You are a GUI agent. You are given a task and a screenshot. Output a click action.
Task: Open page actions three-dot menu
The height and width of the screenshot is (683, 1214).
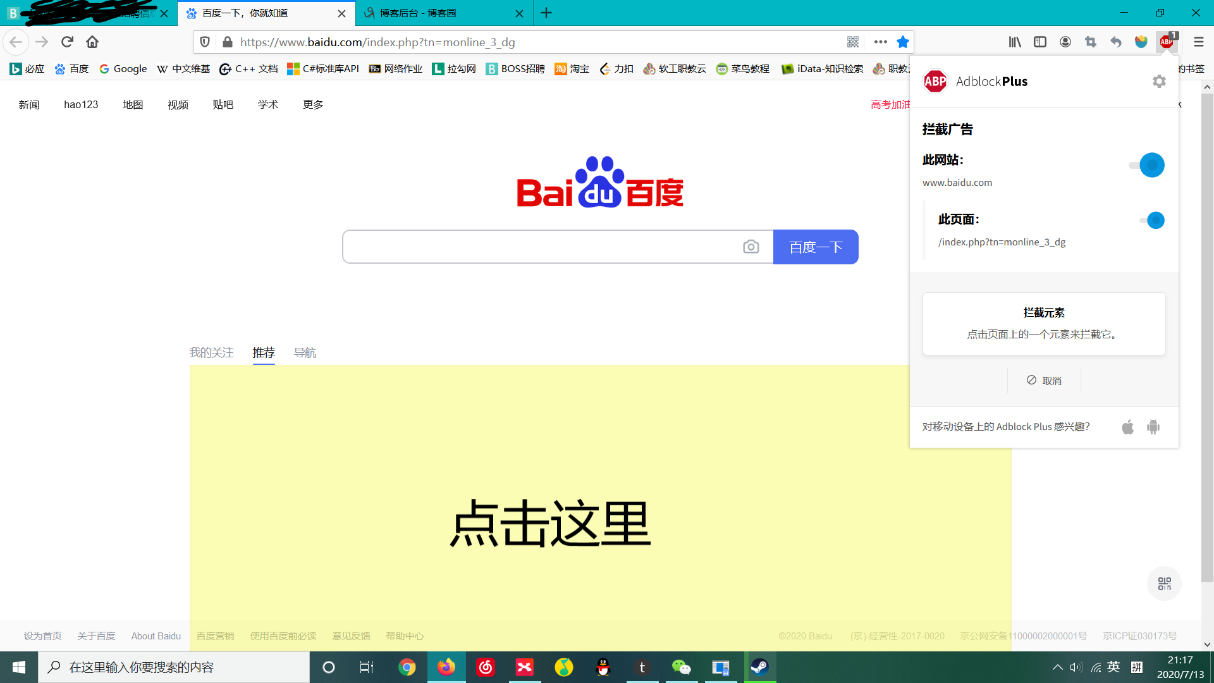point(880,42)
